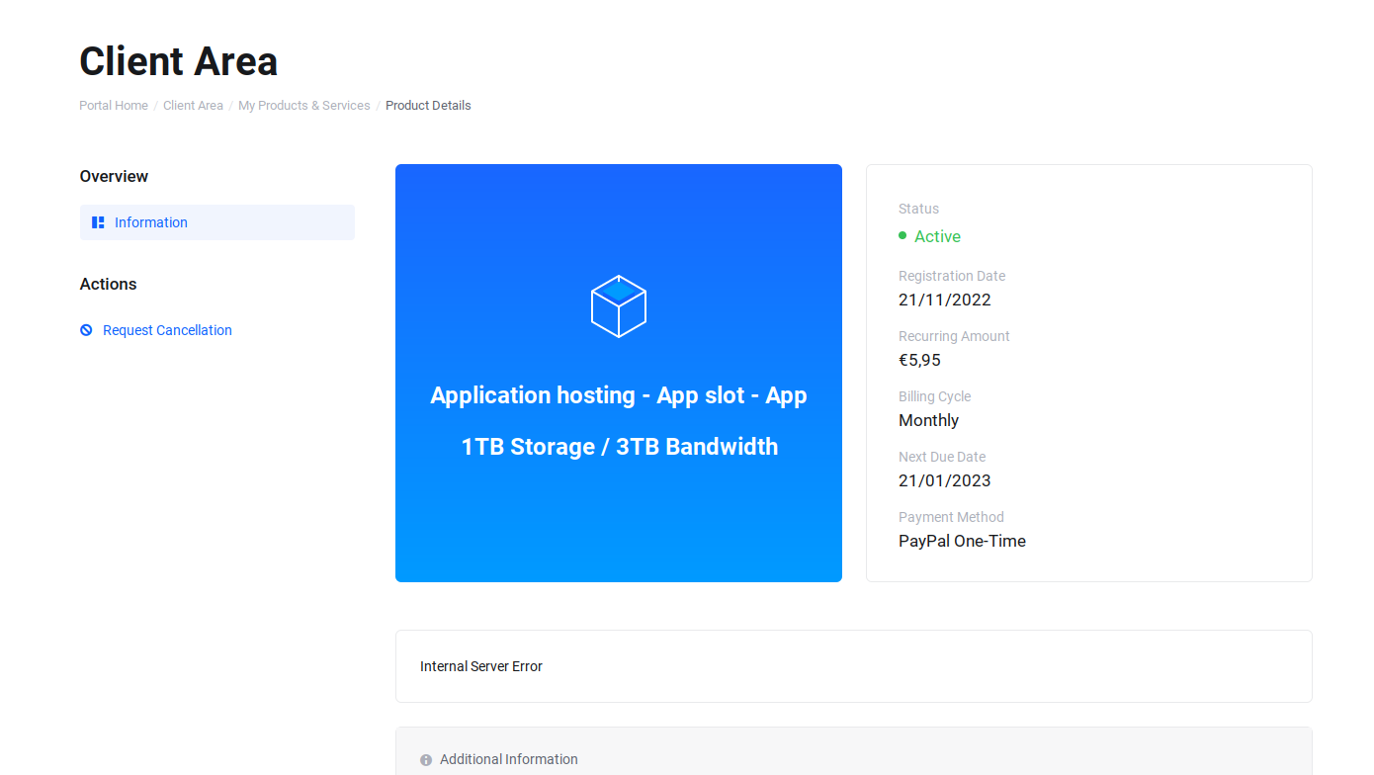Screen dimensions: 1374x775
Task: Click 1TB Storage / 3TB Bandwidth text
Action: 620,447
